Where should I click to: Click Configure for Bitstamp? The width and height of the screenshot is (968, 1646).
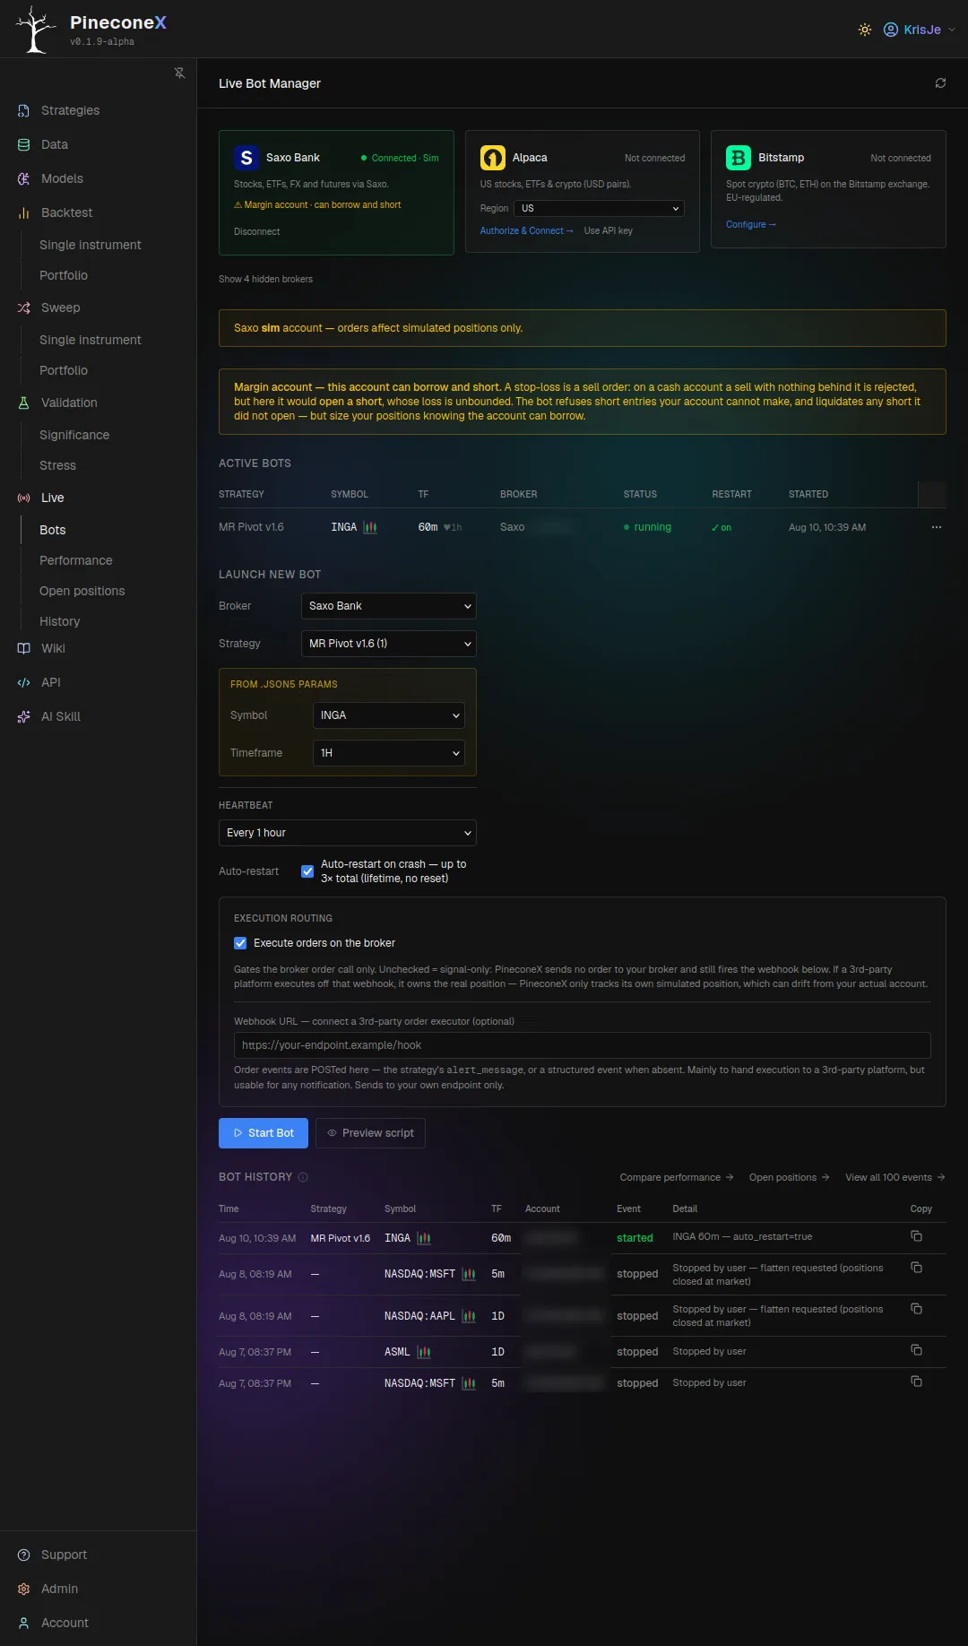(x=751, y=224)
